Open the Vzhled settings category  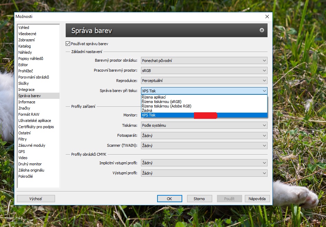[x=24, y=28]
